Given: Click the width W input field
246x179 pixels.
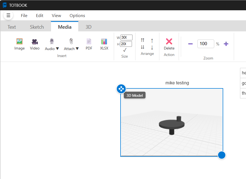Looking at the screenshot, I should (x=127, y=38).
